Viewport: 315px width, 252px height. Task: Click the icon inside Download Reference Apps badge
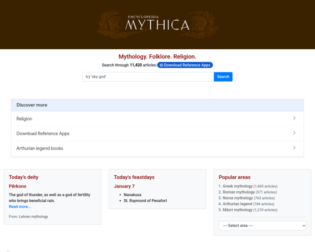point(161,65)
